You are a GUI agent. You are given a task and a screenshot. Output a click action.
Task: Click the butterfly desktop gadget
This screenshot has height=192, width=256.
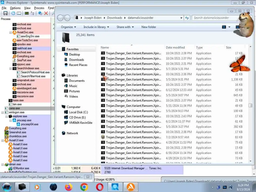click(x=240, y=64)
